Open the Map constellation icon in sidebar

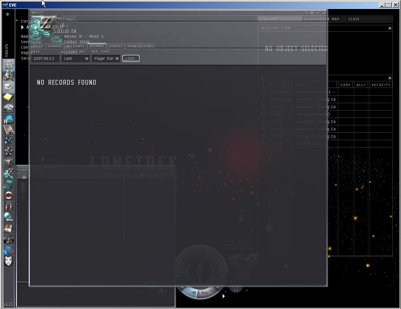click(x=9, y=141)
